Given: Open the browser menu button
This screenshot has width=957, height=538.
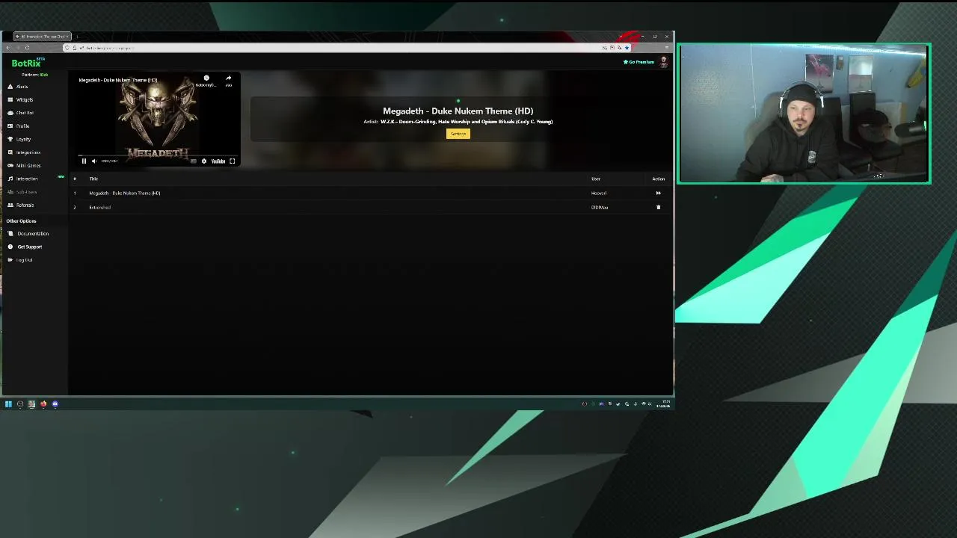Looking at the screenshot, I should coord(666,48).
